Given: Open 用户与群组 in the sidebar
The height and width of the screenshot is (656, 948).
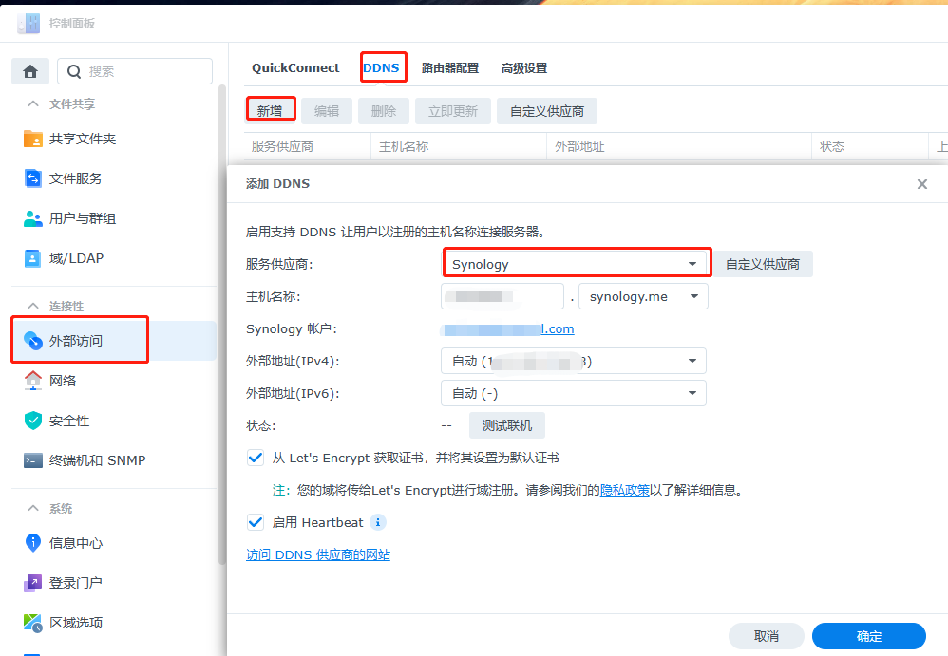Looking at the screenshot, I should (x=114, y=218).
